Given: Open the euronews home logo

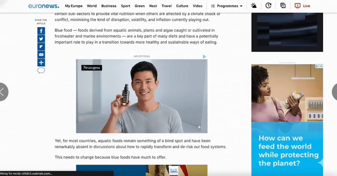Looking at the screenshot, I should pos(44,6).
